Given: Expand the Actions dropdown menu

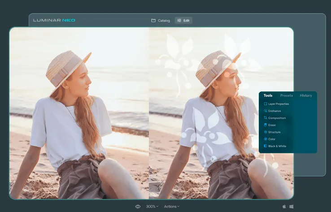Looking at the screenshot, I should [x=172, y=207].
